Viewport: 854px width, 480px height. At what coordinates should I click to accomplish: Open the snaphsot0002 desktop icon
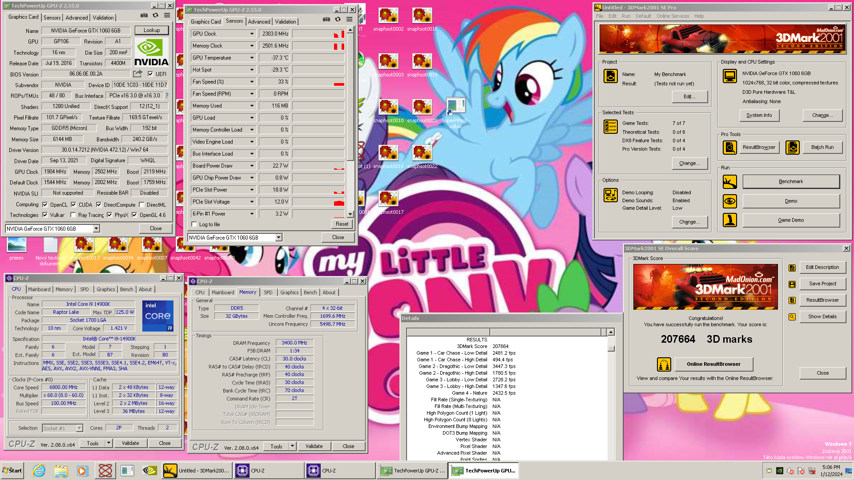pyautogui.click(x=388, y=20)
